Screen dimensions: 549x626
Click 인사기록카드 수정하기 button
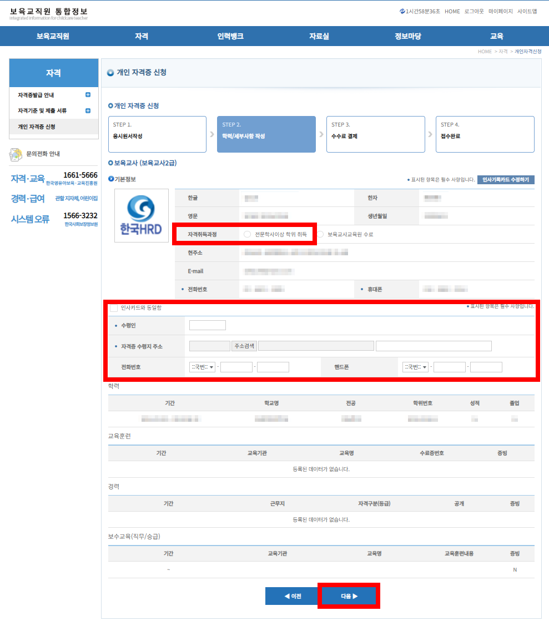tap(506, 180)
